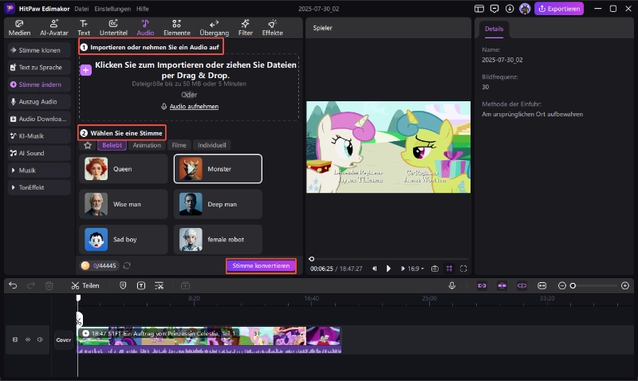Image resolution: width=638 pixels, height=381 pixels.
Task: Open the Untertitel tab
Action: coord(113,28)
